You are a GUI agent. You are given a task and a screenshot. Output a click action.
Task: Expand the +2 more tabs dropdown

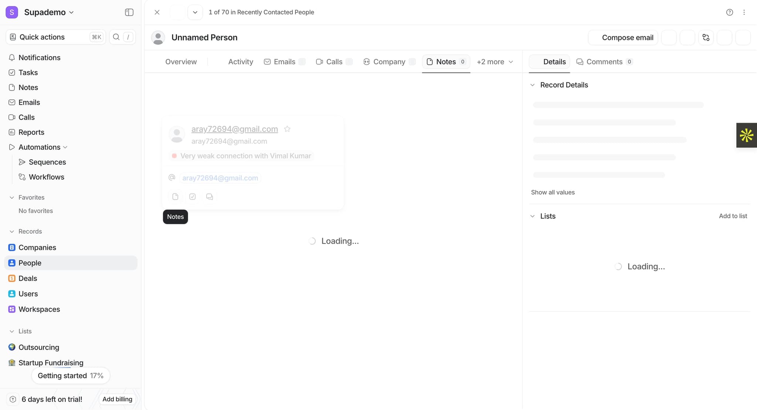coord(495,62)
